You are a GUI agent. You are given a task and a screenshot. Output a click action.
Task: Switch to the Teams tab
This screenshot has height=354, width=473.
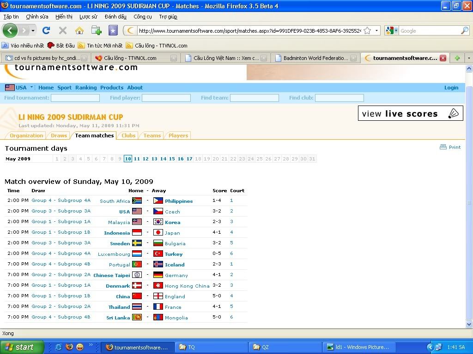[152, 136]
